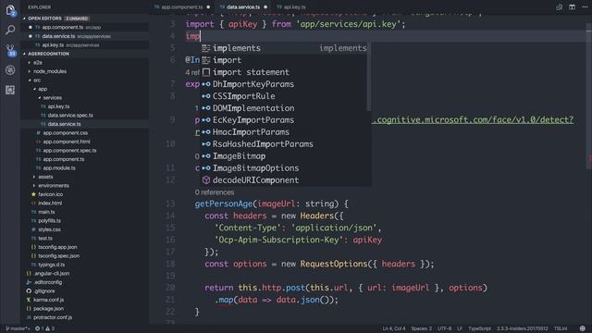
Task: Click unsaved dot on data.service.ts tab
Action: 265,7
